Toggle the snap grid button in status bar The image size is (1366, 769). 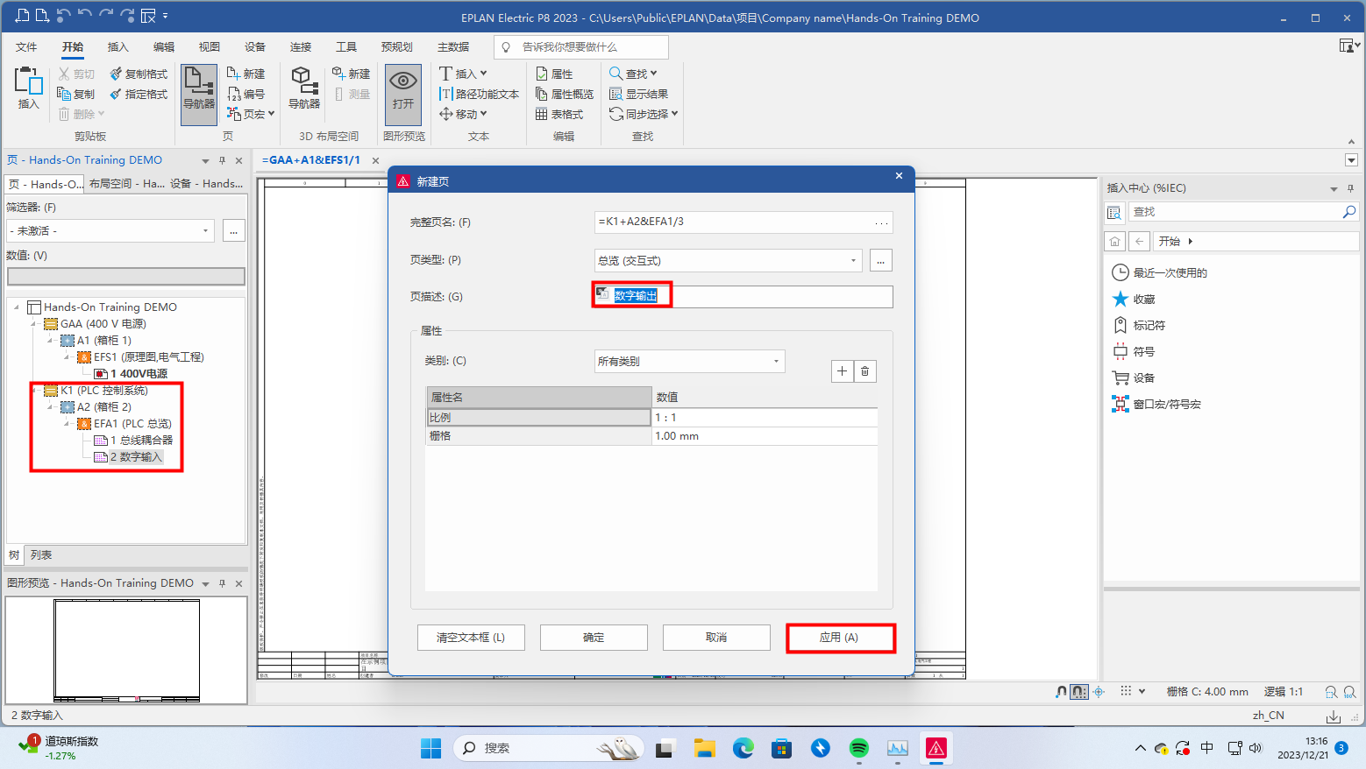1079,692
